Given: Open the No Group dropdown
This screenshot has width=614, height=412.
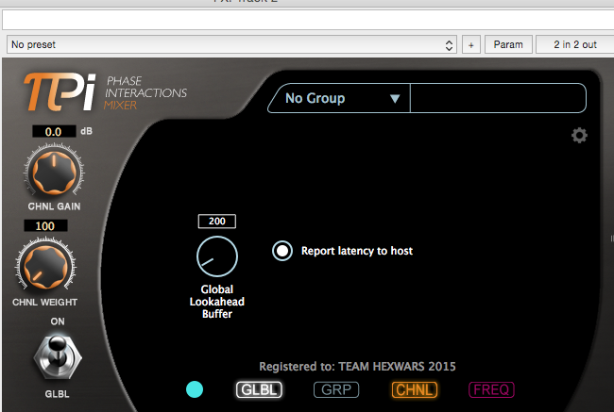Looking at the screenshot, I should (340, 98).
